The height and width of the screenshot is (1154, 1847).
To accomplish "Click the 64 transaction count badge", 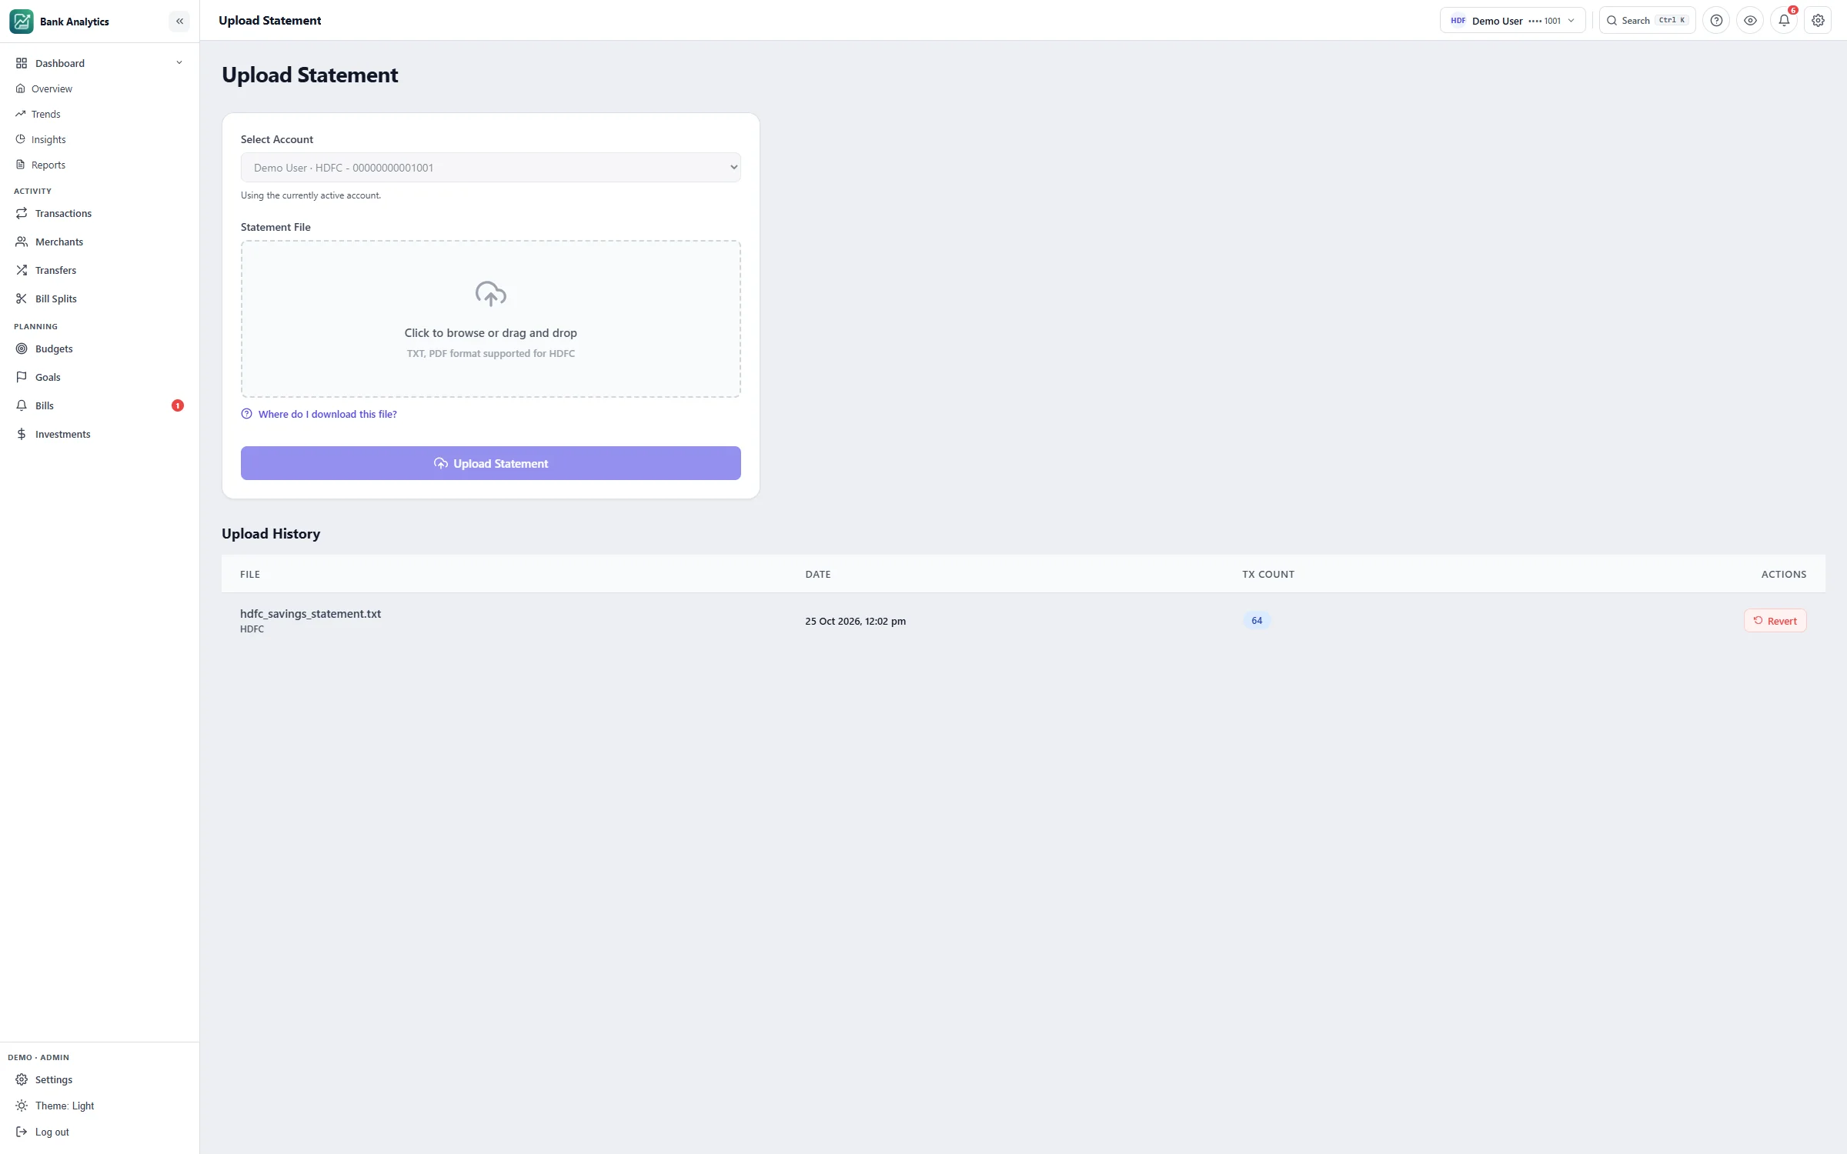I will (x=1257, y=621).
